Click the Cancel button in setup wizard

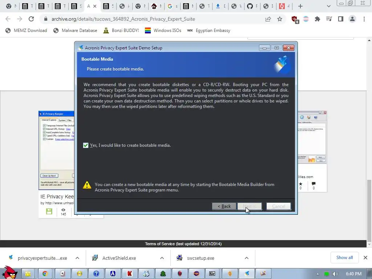coord(279,206)
